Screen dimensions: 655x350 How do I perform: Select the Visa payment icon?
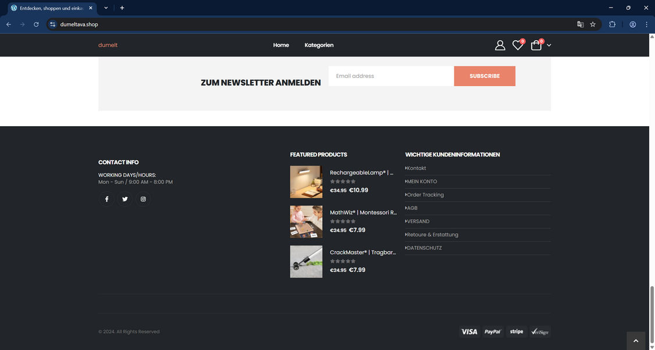pos(470,331)
